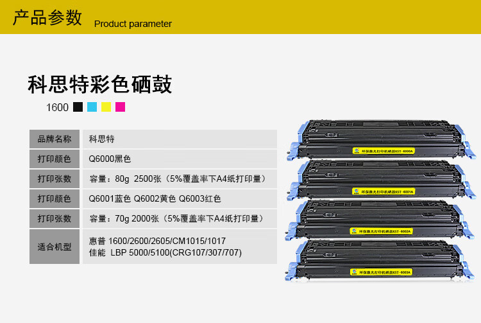Click the KST-6001A cartridge yellow label
Image resolution: width=481 pixels, height=323 pixels.
tap(384, 191)
